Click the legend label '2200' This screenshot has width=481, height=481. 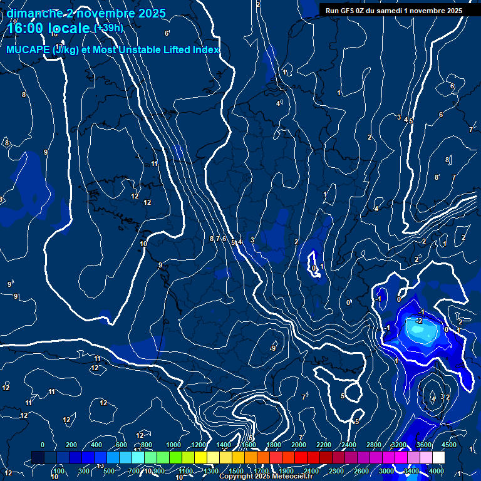point(324,445)
